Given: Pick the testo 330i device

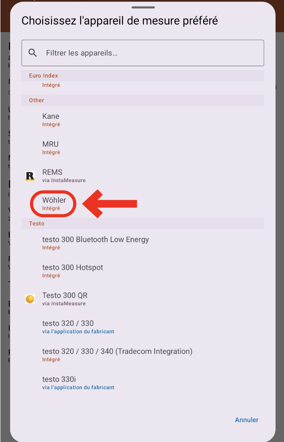Looking at the screenshot, I should click(143, 382).
